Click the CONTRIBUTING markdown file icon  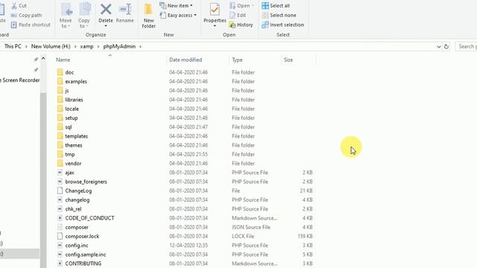point(60,264)
